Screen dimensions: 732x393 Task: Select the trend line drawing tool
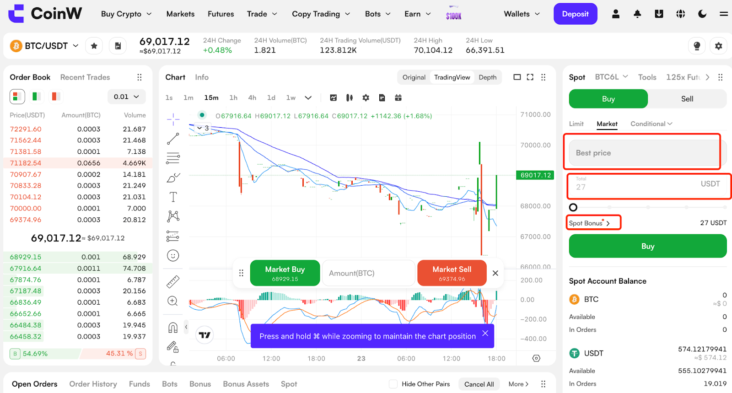pos(173,139)
